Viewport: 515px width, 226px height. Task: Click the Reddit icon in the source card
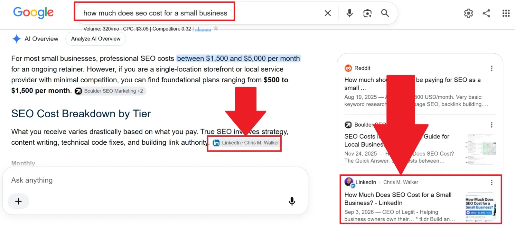coord(348,68)
